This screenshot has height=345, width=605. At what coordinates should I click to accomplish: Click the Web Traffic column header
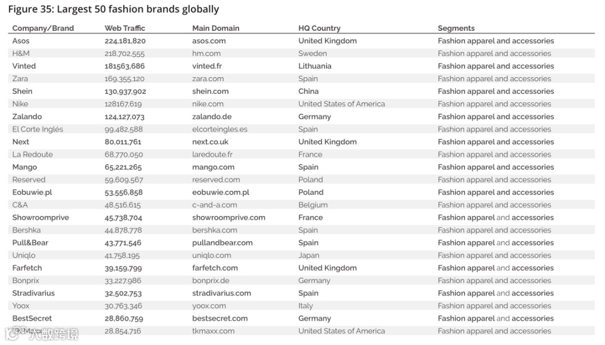point(124,28)
